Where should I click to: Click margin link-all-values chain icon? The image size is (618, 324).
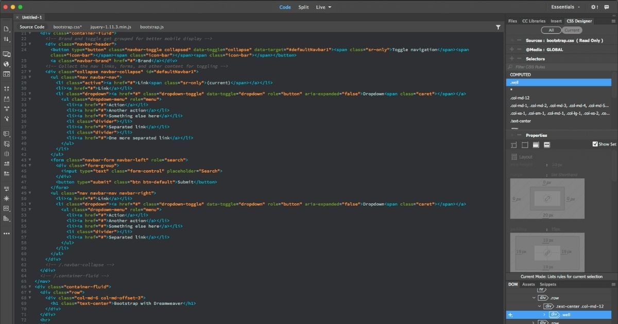pos(547,199)
